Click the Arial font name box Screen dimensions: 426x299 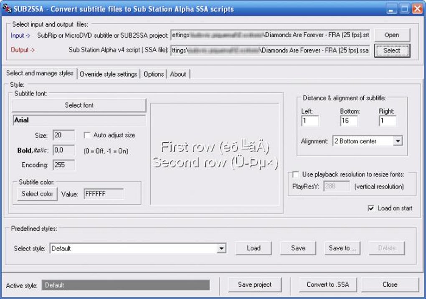point(79,120)
